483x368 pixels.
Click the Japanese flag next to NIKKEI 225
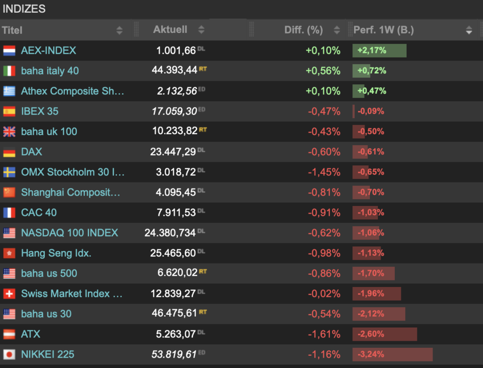(9, 354)
